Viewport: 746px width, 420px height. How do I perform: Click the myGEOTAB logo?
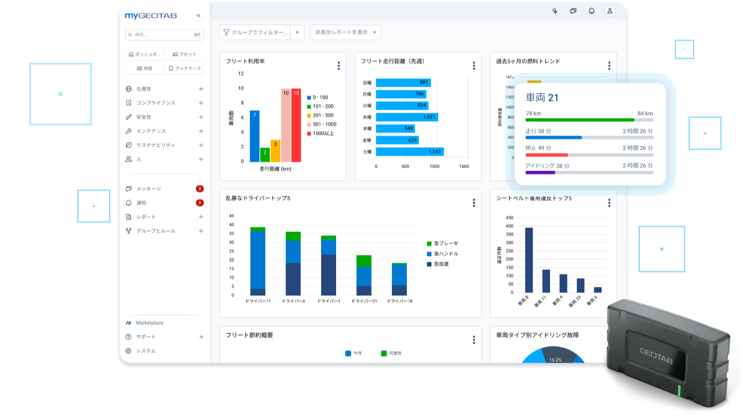[151, 16]
